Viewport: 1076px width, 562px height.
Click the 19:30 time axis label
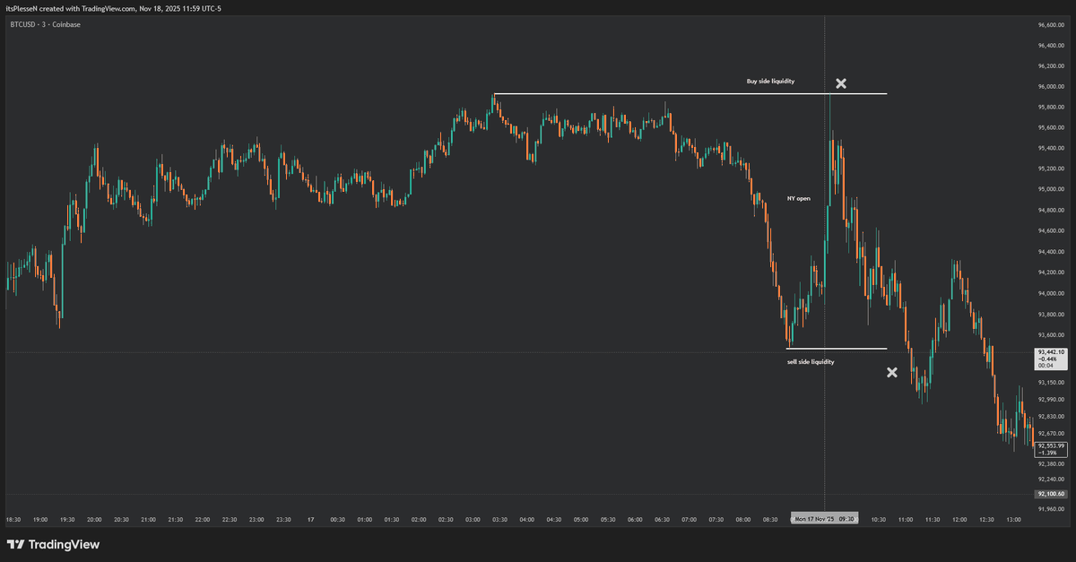[67, 519]
